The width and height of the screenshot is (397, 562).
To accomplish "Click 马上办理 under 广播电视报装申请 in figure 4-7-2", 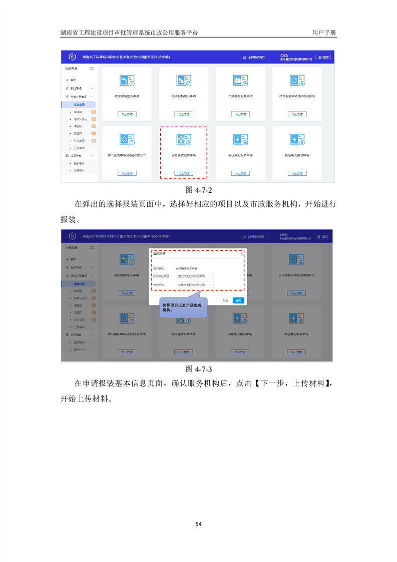I will point(240,114).
